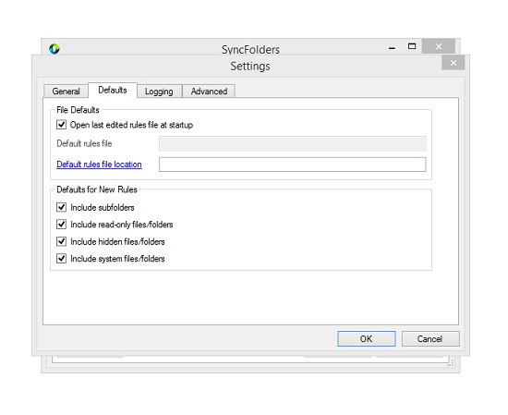Grab the resize grip of SyncFolders window
The width and height of the screenshot is (508, 415).
tap(450, 362)
